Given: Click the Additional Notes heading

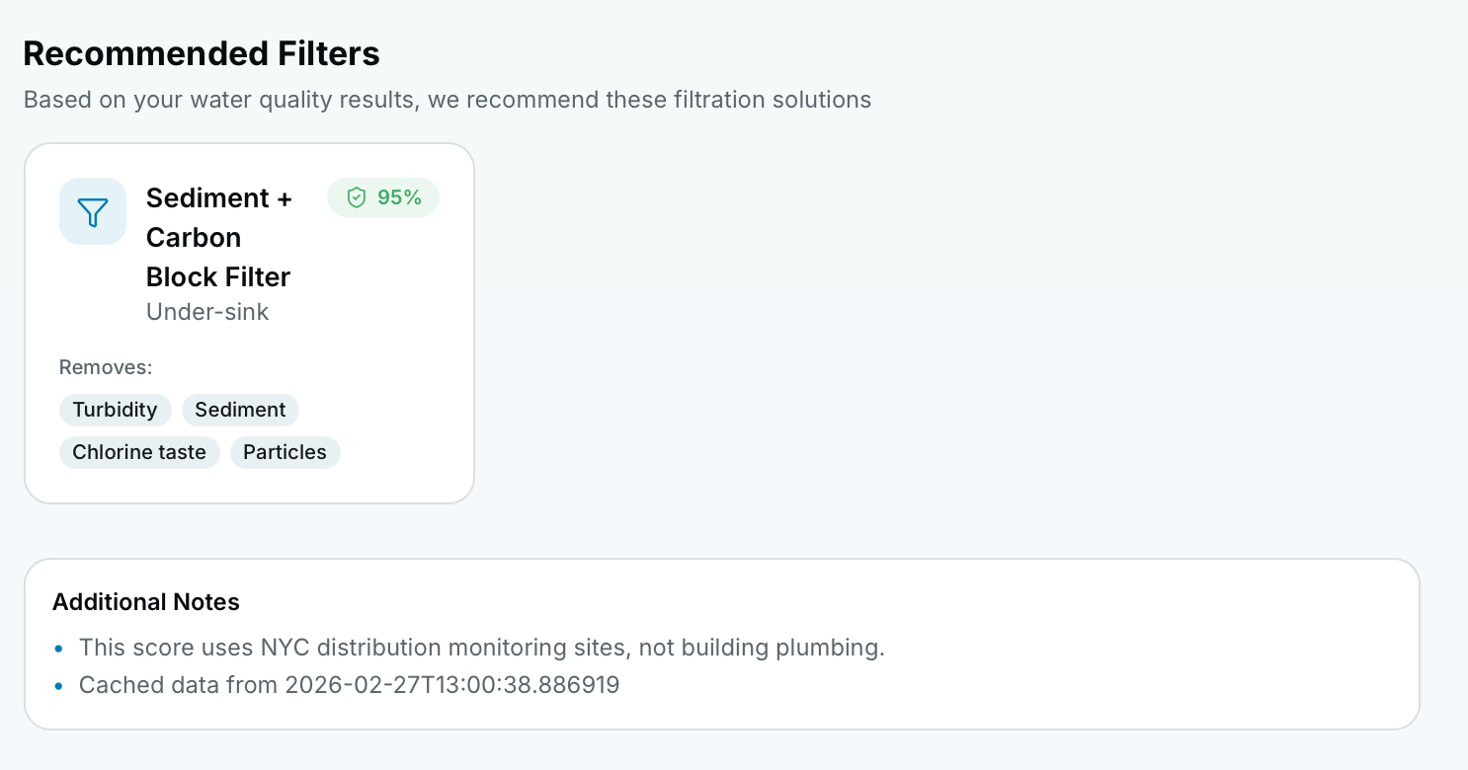Looking at the screenshot, I should pyautogui.click(x=146, y=602).
